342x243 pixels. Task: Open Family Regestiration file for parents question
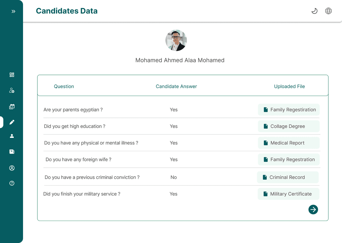(289, 109)
